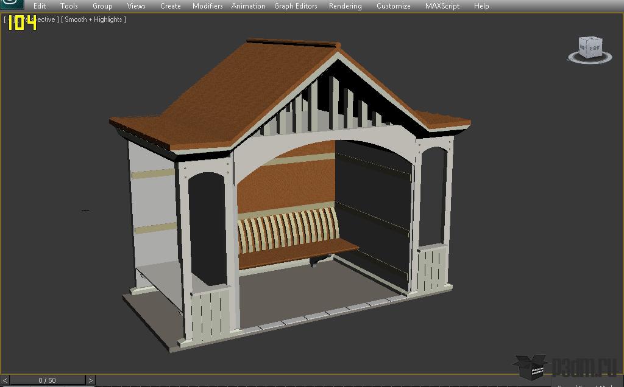Step back with the time slider left arrow

[5, 380]
